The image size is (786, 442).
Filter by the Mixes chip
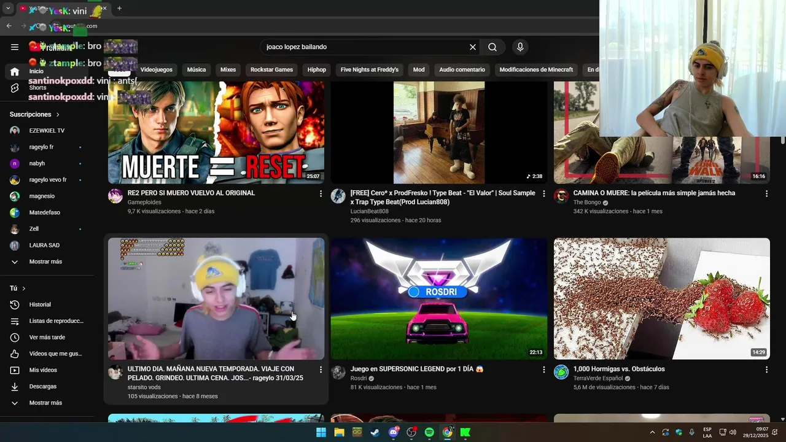pos(228,70)
